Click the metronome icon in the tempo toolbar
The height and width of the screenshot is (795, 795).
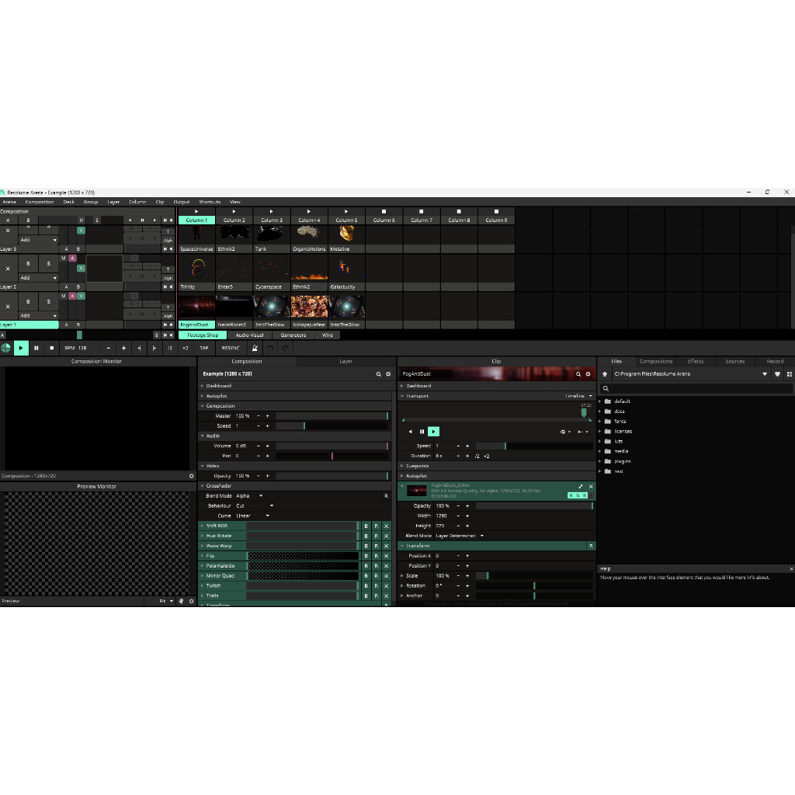pos(255,348)
